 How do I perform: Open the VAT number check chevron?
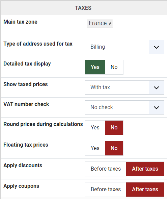[x=157, y=107]
